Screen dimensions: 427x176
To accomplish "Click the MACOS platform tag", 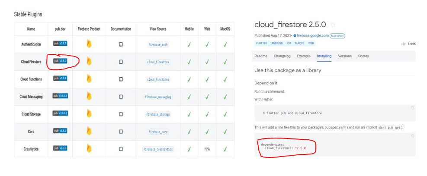I will [299, 43].
